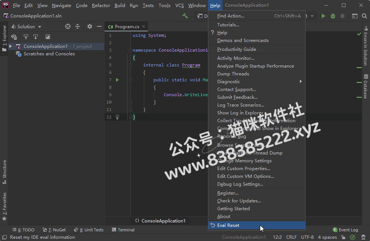Open Solution panel gear settings
This screenshot has width=370, height=241.
[x=90, y=26]
